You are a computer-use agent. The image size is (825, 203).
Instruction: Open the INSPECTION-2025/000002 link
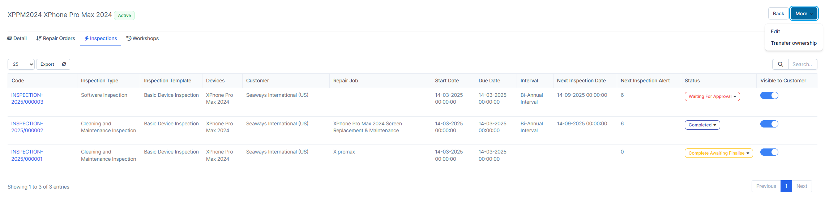pos(27,127)
